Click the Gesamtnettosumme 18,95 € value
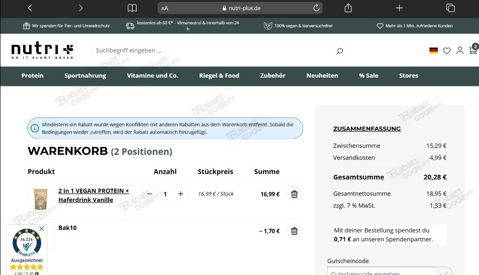Viewport: 479px width, 275px height. (436, 194)
